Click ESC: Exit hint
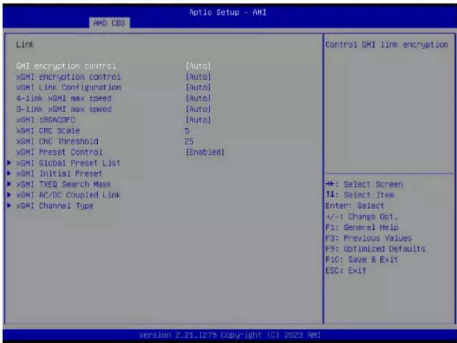457x343 pixels. (x=346, y=270)
